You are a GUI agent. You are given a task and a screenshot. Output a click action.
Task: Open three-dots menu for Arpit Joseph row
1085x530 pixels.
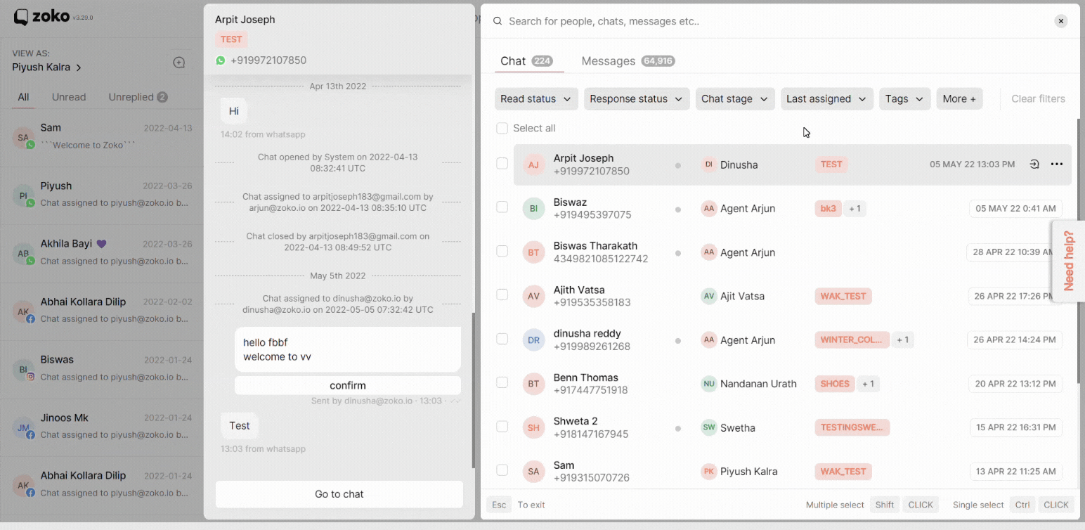click(1056, 164)
